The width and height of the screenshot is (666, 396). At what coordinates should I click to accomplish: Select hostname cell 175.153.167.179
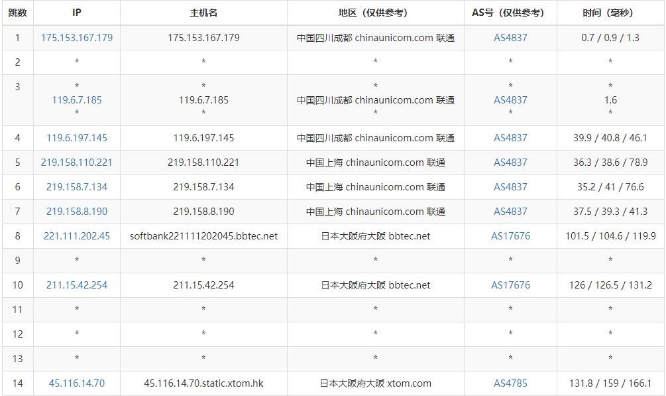pyautogui.click(x=203, y=37)
